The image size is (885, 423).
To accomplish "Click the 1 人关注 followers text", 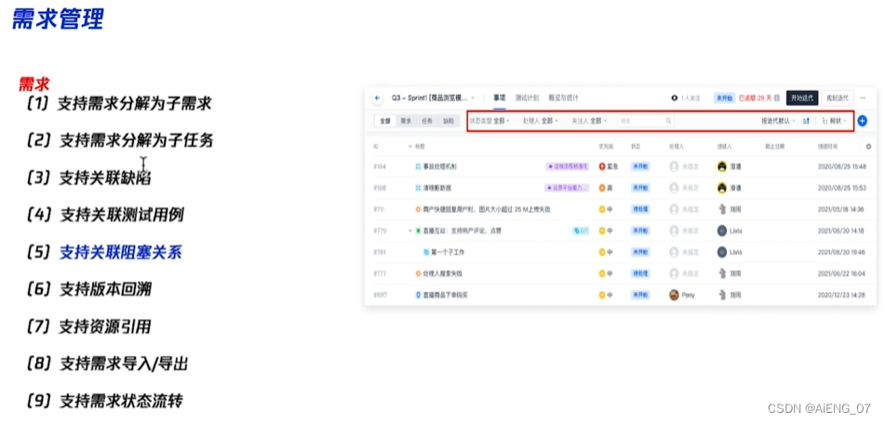I will point(691,98).
